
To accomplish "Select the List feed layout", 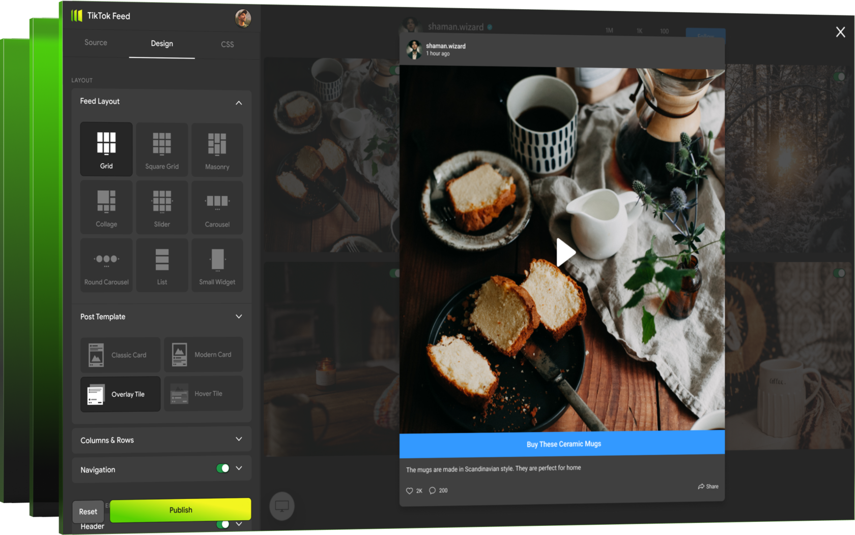I will click(162, 266).
